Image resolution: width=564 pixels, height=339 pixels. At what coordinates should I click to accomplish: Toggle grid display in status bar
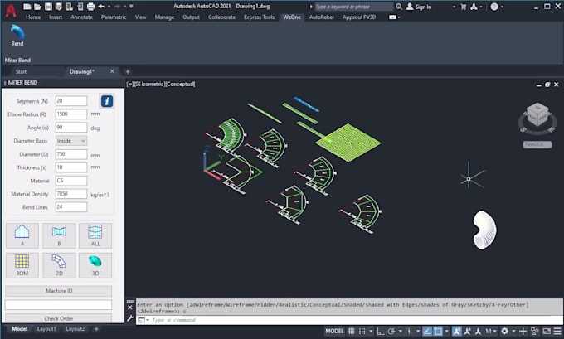(352, 331)
